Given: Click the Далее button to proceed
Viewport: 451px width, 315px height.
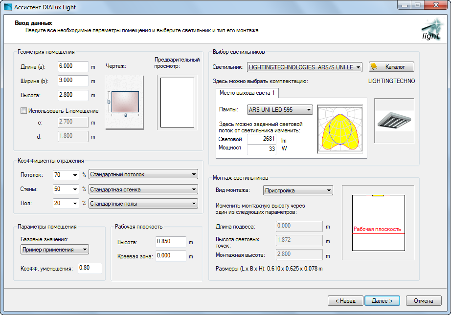Looking at the screenshot, I should pyautogui.click(x=382, y=301).
